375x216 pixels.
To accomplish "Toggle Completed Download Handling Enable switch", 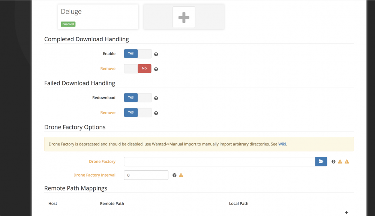I will coord(138,54).
